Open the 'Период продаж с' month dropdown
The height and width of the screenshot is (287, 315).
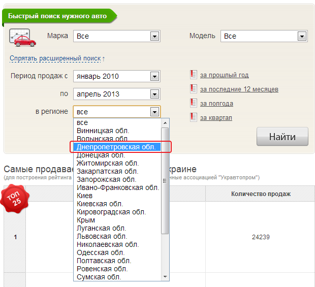(x=117, y=76)
